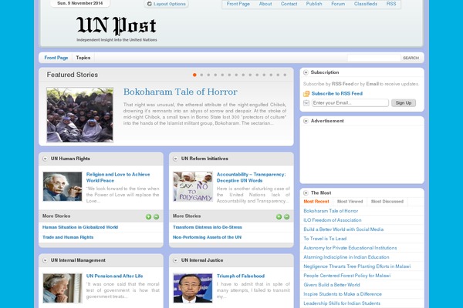Open Religion and Love to Achieve World Peace
463x308 pixels.
[x=118, y=177]
